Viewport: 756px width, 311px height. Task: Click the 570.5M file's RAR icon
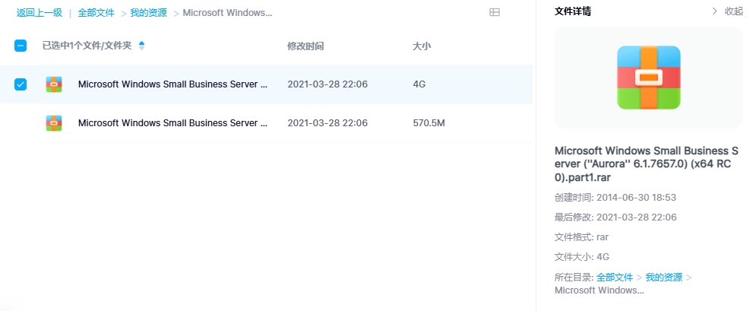(54, 123)
